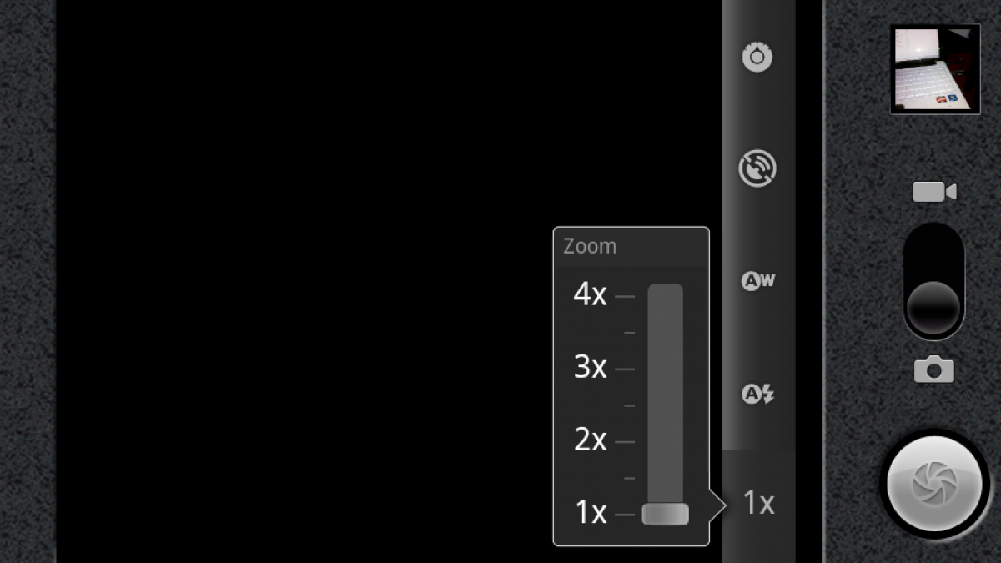Image resolution: width=1001 pixels, height=563 pixels.
Task: Set the zoom level to 4x
Action: point(590,294)
